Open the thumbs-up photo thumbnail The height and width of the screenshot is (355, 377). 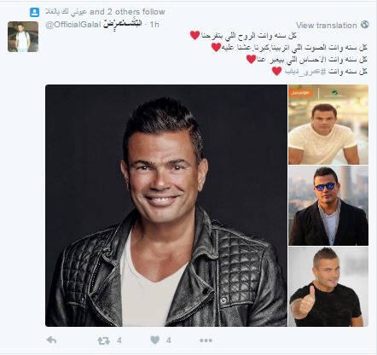coord(328,287)
